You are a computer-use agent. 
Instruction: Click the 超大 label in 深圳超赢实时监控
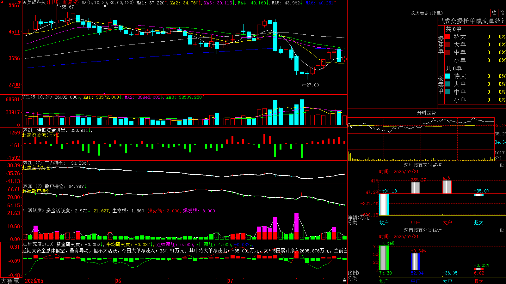[x=479, y=222]
